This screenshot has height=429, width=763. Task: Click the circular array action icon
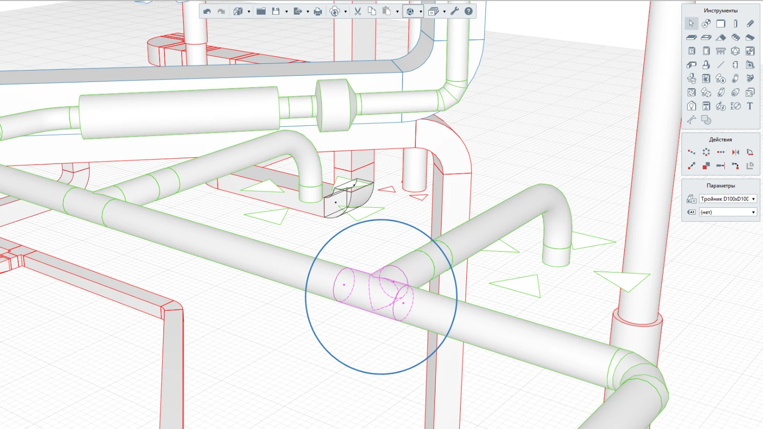point(706,152)
